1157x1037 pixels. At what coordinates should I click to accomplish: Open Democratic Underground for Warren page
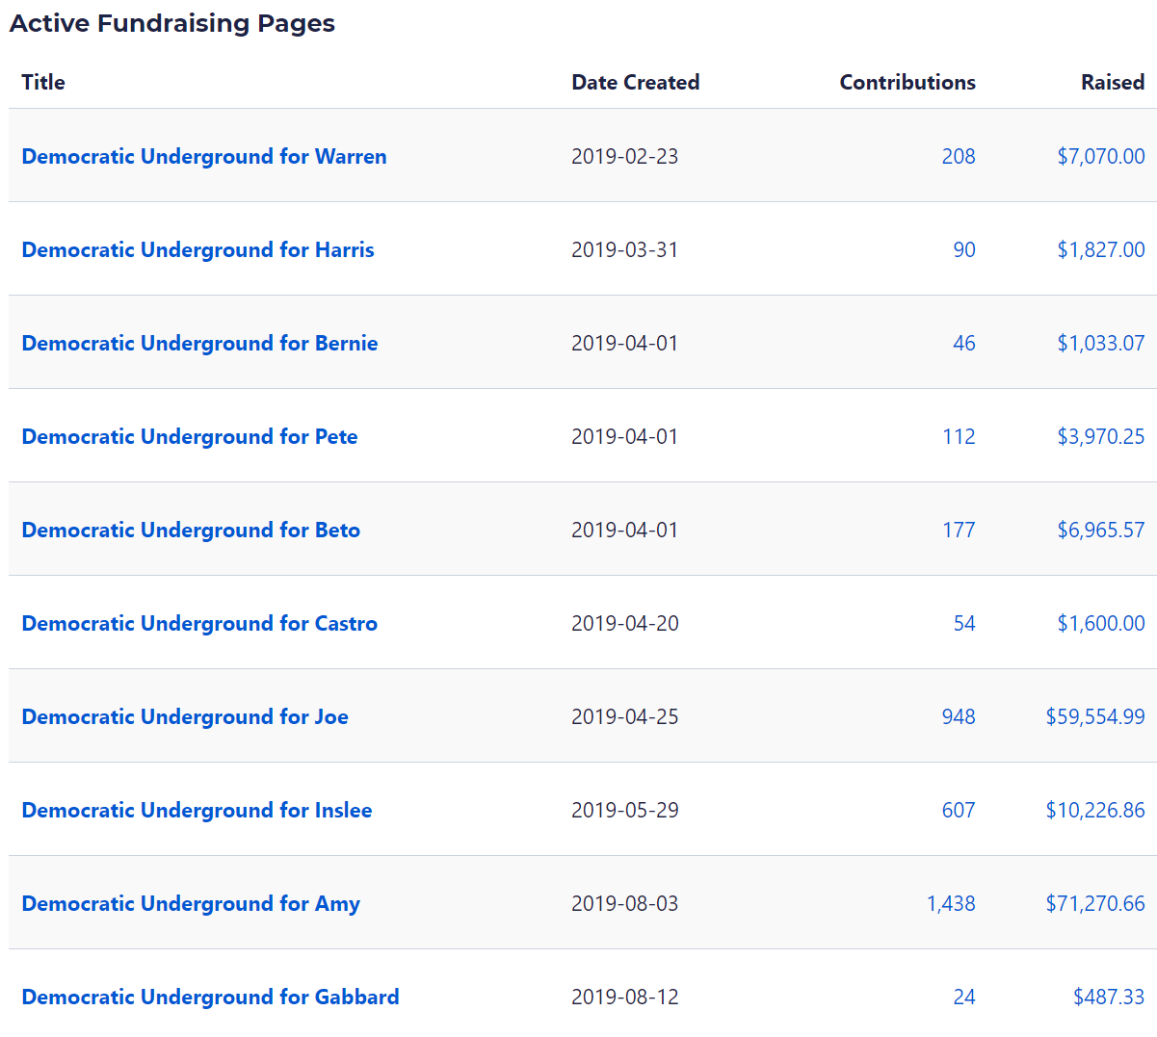[x=203, y=156]
